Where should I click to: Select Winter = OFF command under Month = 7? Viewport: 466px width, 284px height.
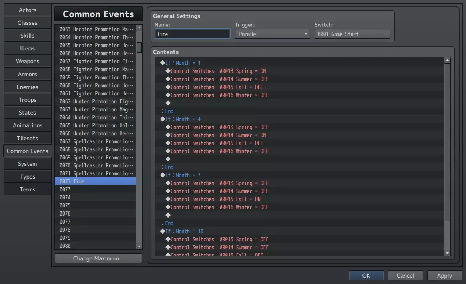299,207
